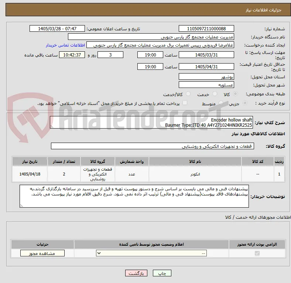
Task: Click the need date cell 1405/04/18
Action: [30, 174]
